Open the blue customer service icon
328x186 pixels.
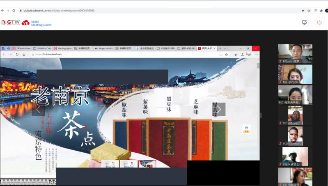point(246,129)
